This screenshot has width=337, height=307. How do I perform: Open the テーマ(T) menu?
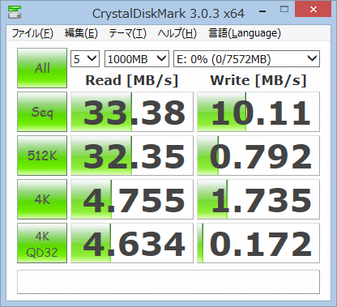[127, 33]
